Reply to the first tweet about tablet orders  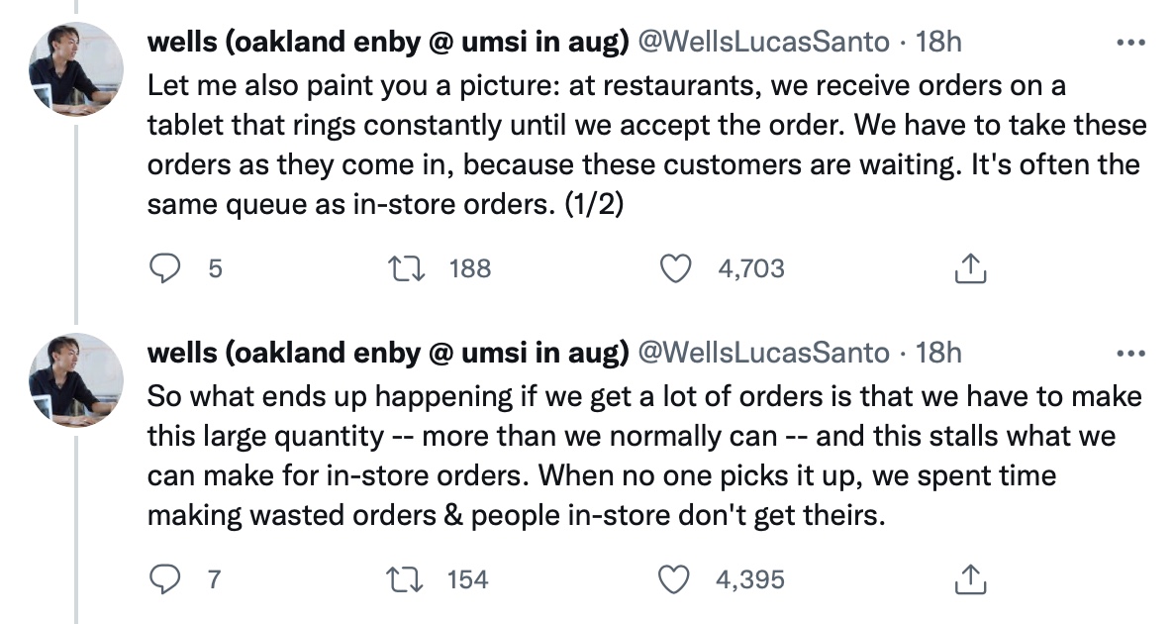tap(165, 268)
